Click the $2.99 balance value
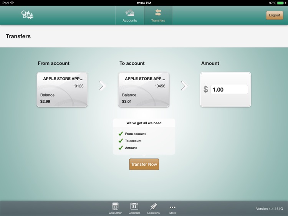The image size is (288, 216). click(x=45, y=101)
